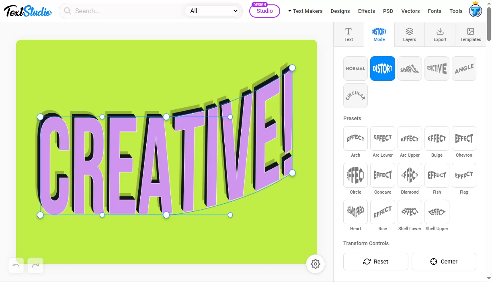This screenshot has width=492, height=282.
Task: Switch to the Layers tab
Action: [x=410, y=35]
